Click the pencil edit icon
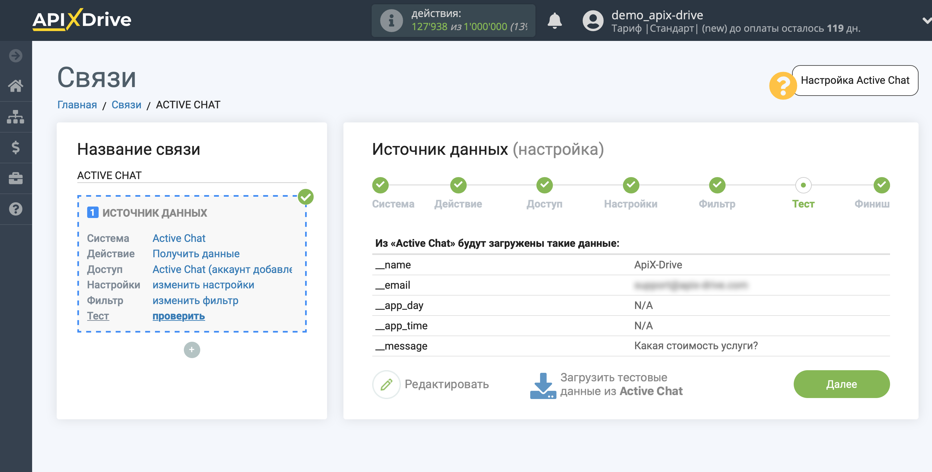Screen dimensions: 932x472 [386, 384]
